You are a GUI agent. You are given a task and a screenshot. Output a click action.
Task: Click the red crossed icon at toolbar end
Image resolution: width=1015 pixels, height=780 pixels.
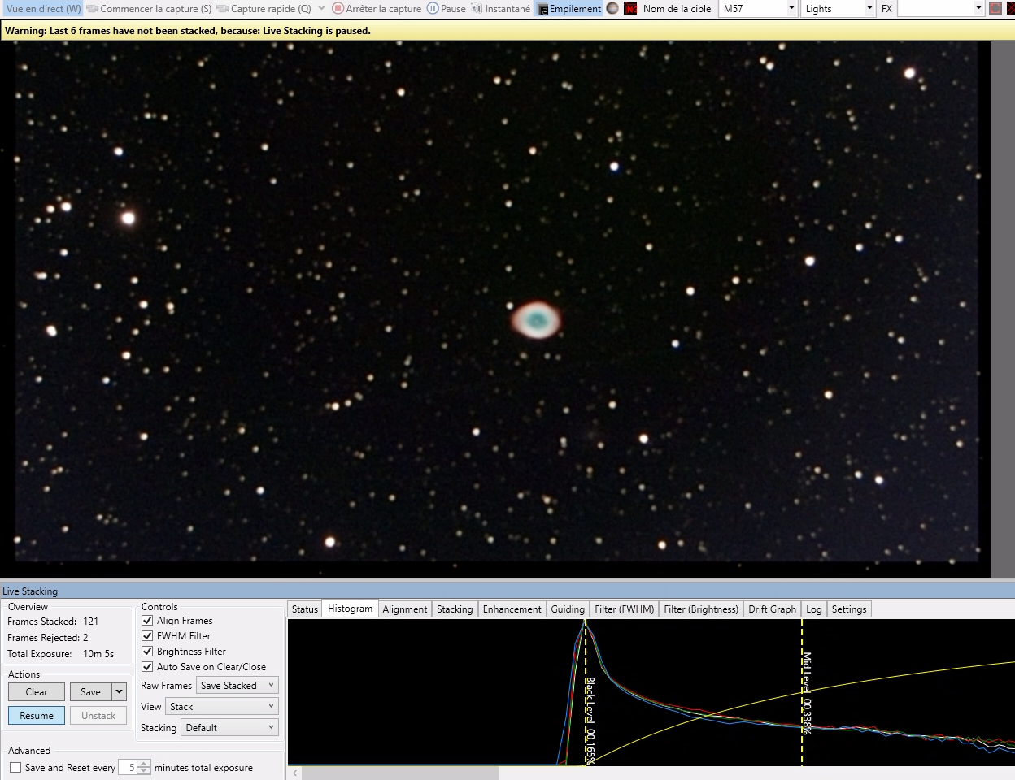(x=1011, y=9)
